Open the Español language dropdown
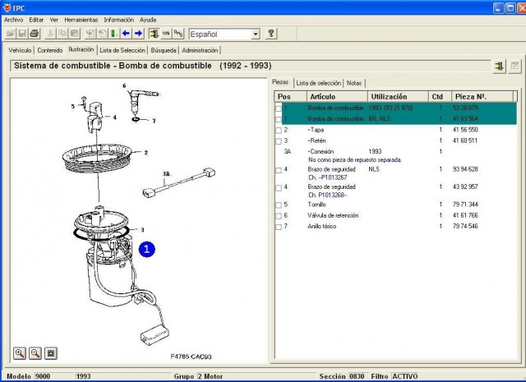Screen dimensions: 526x382 click(256, 35)
